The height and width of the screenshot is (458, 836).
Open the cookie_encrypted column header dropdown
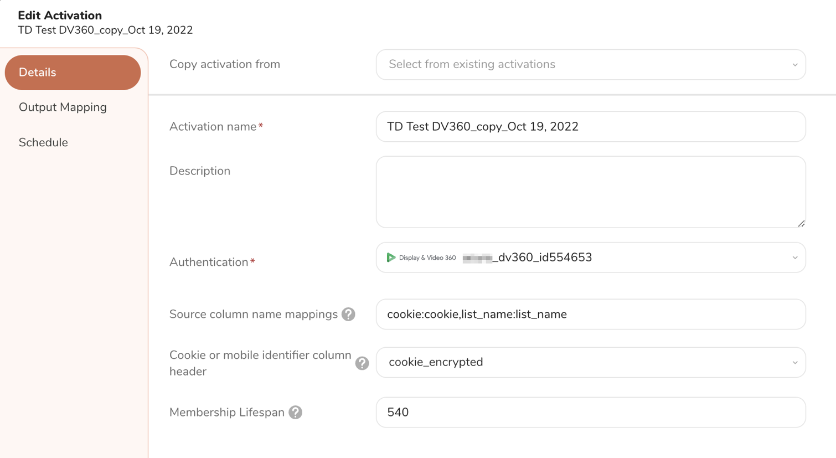coord(581,363)
